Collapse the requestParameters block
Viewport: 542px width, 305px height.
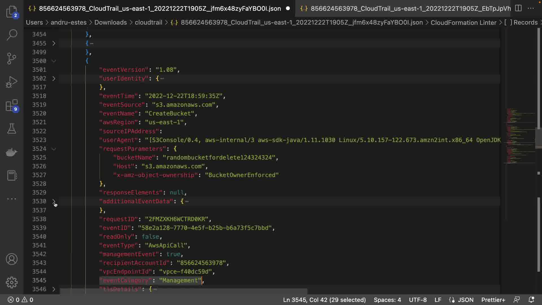pyautogui.click(x=54, y=149)
